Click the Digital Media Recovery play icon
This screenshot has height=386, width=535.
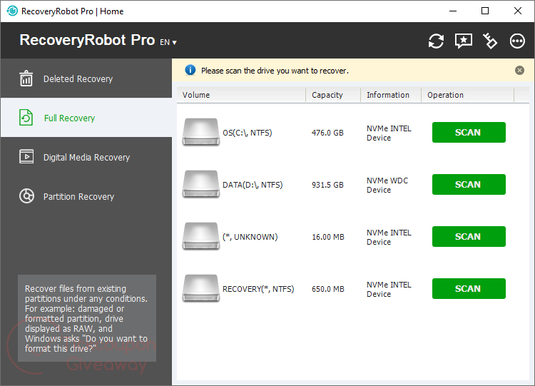(x=26, y=157)
